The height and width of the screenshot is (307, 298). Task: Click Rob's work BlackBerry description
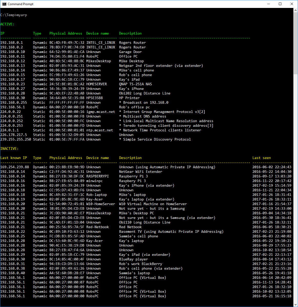coord(141,264)
